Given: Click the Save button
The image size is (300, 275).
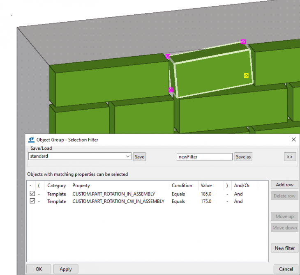Looking at the screenshot, I should 139,157.
